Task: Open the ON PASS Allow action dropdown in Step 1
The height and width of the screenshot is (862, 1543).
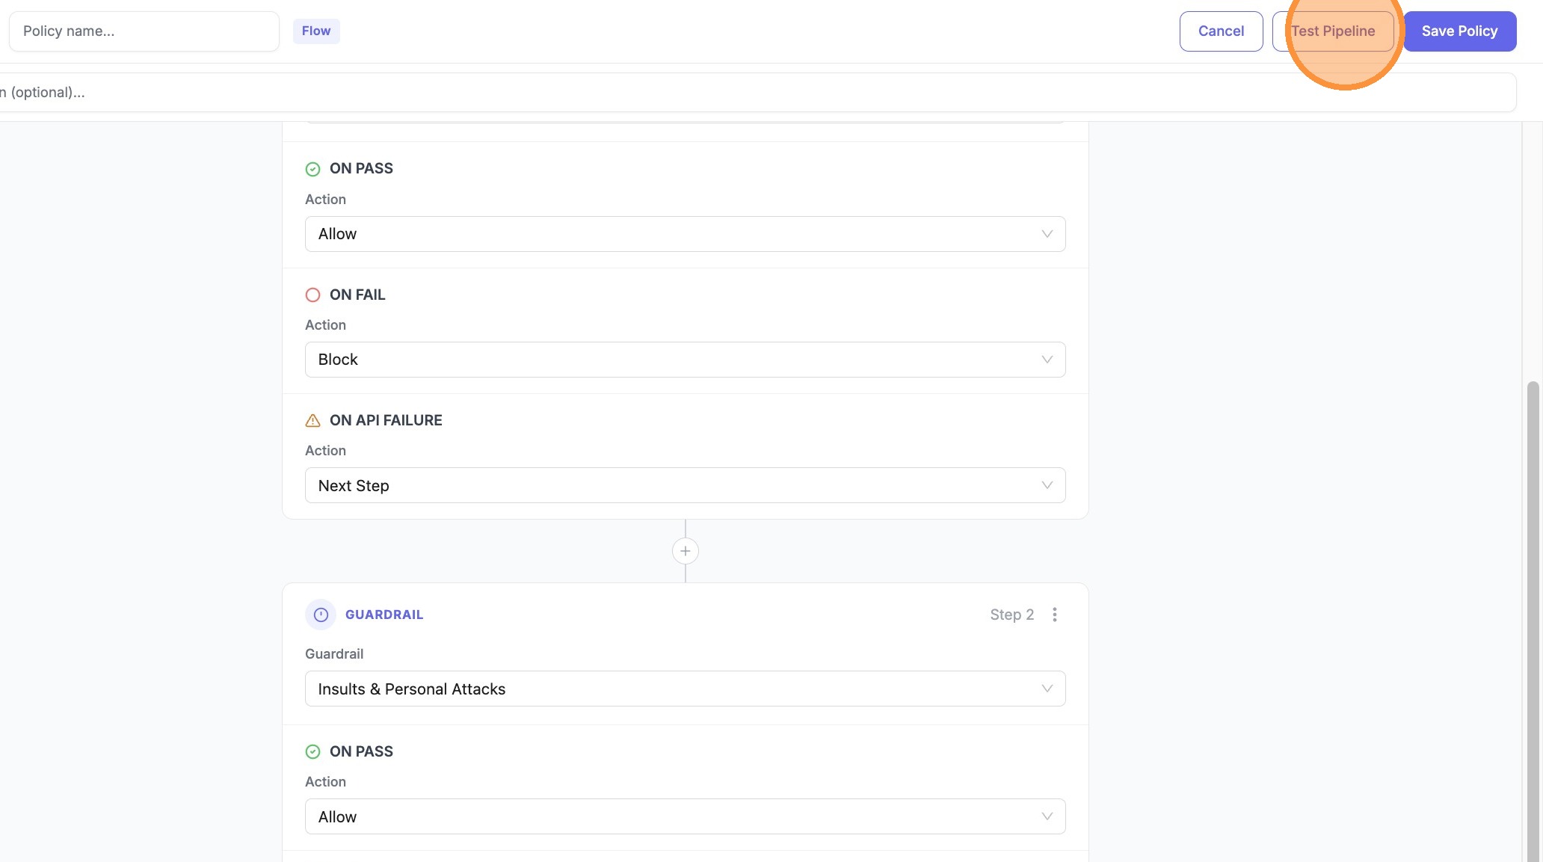Action: pyautogui.click(x=684, y=234)
